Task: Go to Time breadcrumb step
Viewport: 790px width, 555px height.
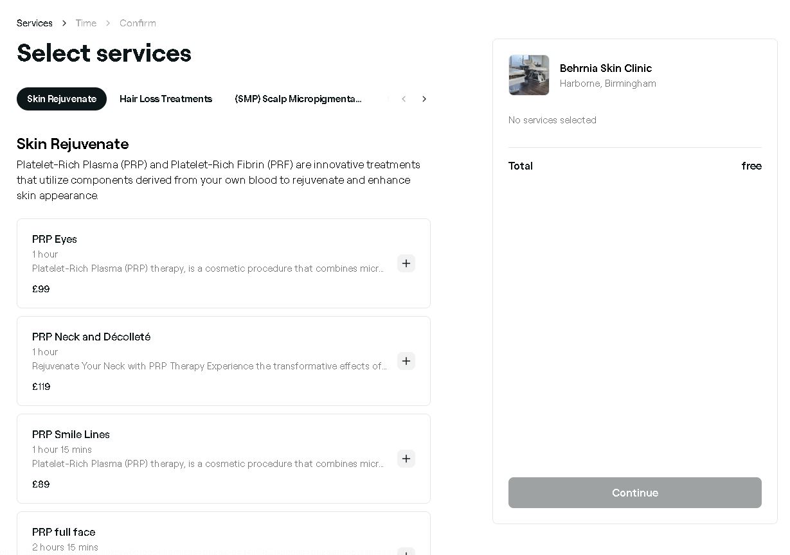Action: click(x=86, y=23)
